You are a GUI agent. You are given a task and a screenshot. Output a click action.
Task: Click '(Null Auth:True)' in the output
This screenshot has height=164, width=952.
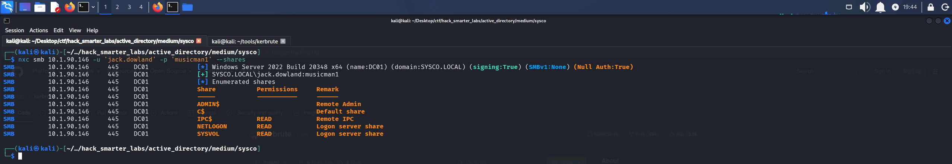(x=603, y=67)
